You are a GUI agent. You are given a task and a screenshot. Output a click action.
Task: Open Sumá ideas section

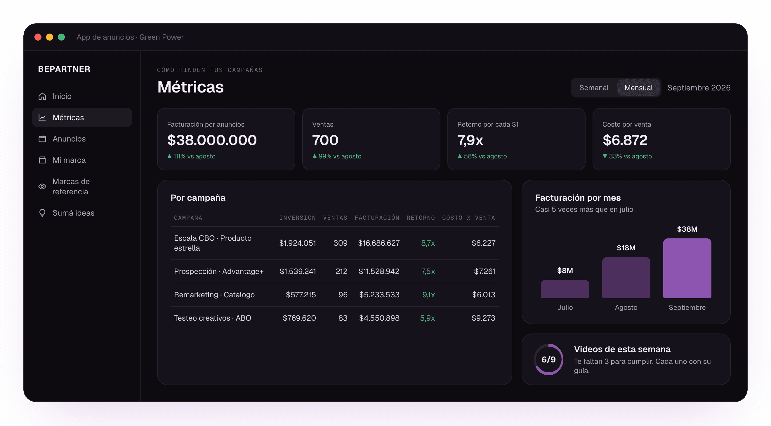point(82,213)
